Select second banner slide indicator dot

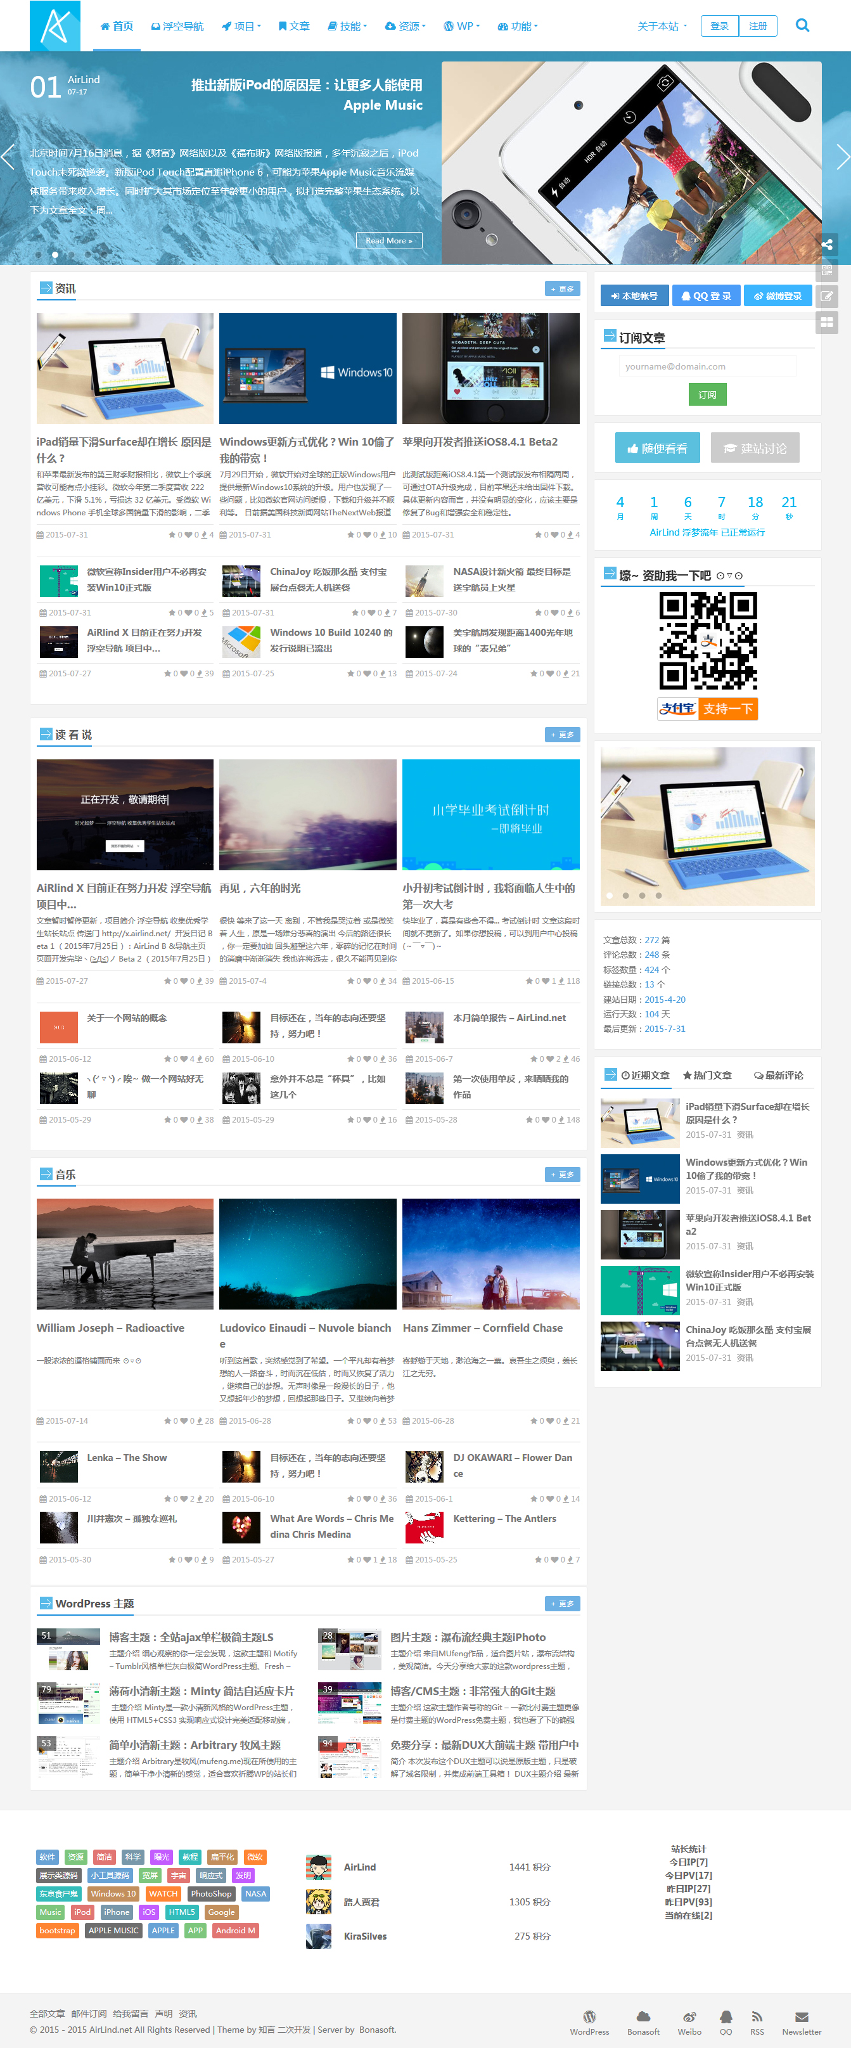tap(55, 254)
